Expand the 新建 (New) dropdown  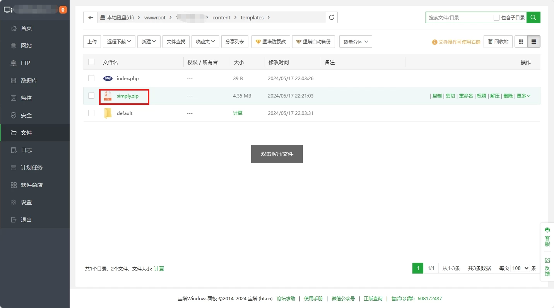click(x=149, y=41)
